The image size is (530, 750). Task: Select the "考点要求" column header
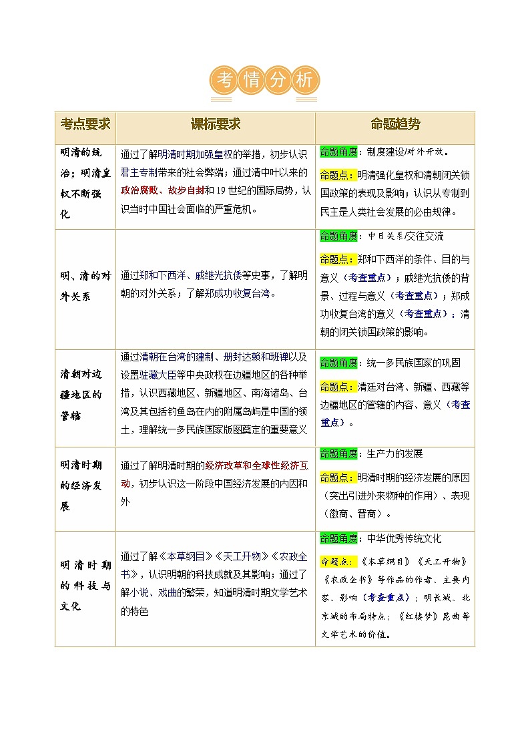[x=85, y=125]
